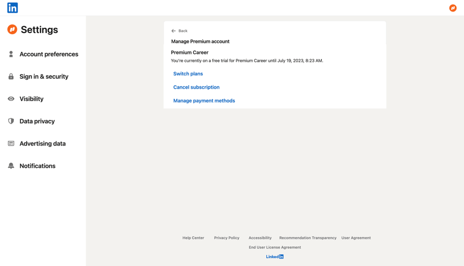
Task: Open Notifications settings
Action: click(x=37, y=166)
